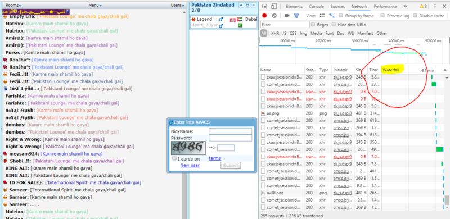Open the Performance tab
450x219 pixels.
tap(385, 6)
